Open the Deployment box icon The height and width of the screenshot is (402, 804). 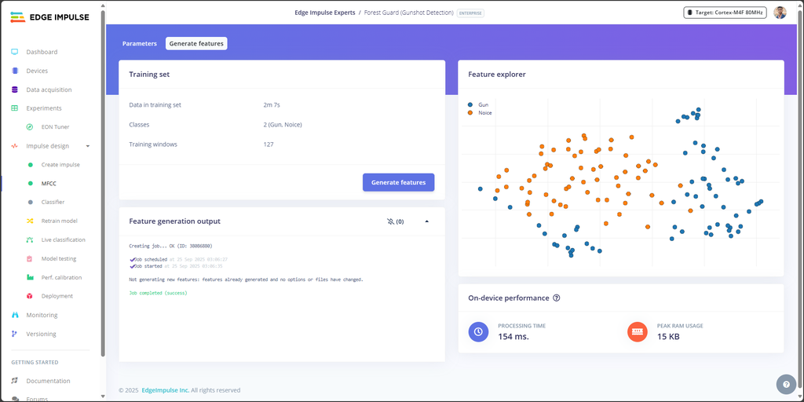30,296
